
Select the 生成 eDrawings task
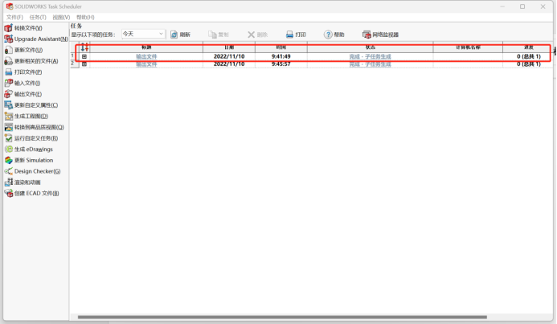point(29,150)
